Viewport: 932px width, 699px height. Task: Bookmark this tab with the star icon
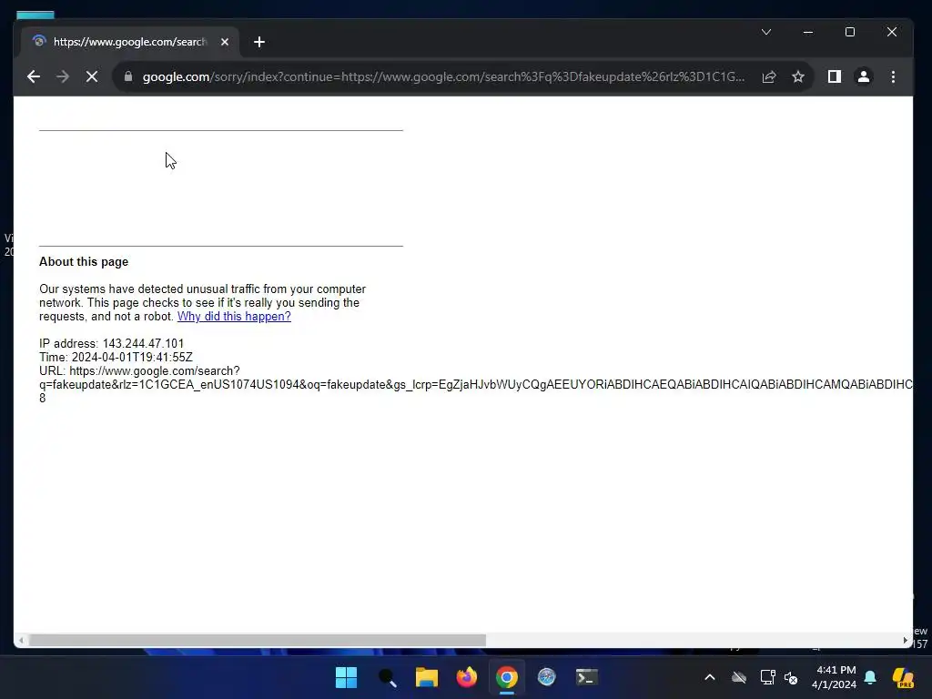coord(798,76)
